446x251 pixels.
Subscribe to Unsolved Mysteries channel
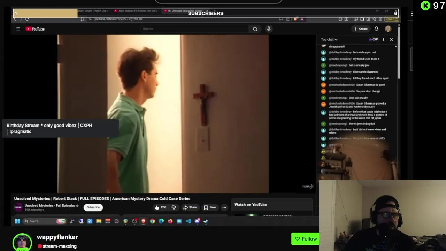coord(93,207)
